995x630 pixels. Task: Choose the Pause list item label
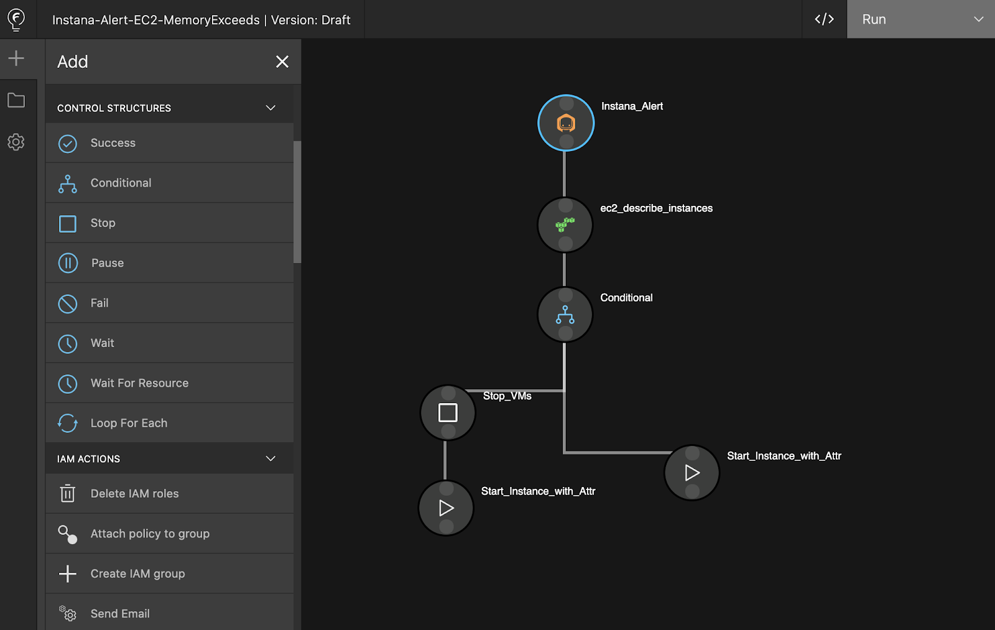pos(108,262)
